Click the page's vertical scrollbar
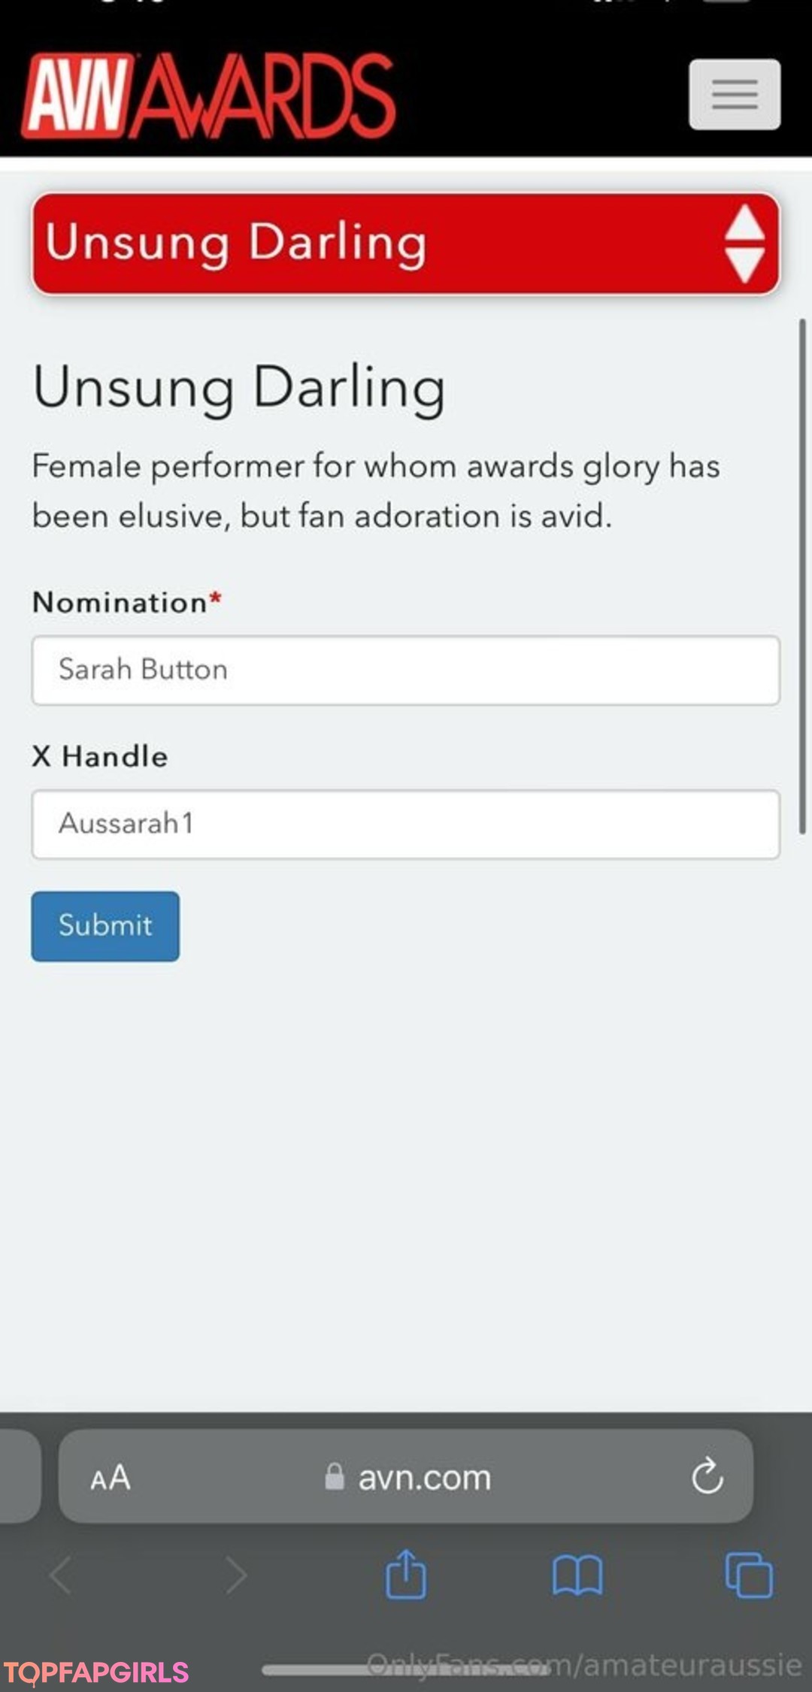 point(803,576)
